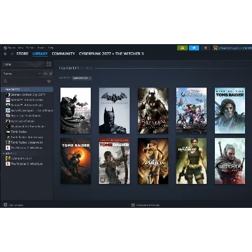This screenshot has width=252, height=252.
Task: Open the bell notifications button
Action: pos(205,48)
